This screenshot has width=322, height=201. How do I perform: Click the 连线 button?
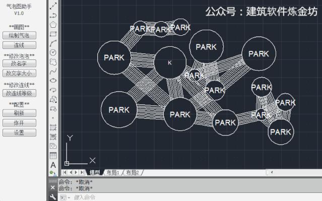pyautogui.click(x=19, y=45)
